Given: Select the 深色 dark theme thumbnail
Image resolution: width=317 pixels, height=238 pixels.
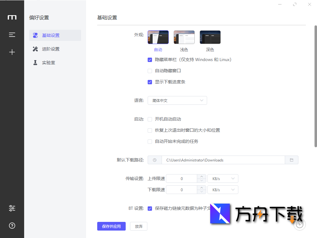Looking at the screenshot, I should (210, 37).
